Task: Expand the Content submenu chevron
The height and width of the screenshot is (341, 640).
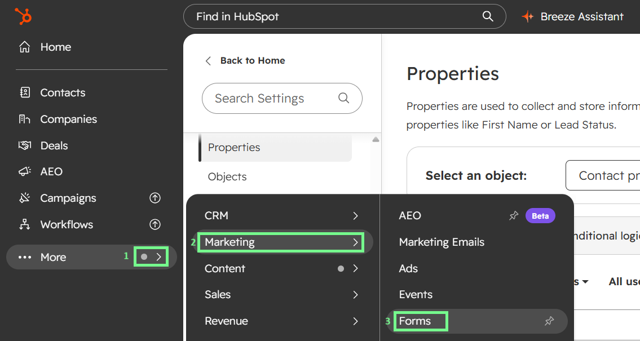Action: 355,268
